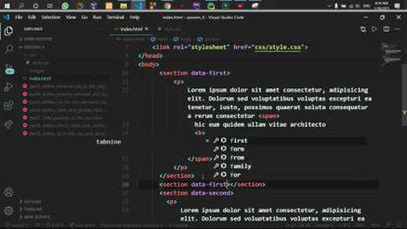Open the Accounts menu icon
407x229 pixels.
pos(8,192)
